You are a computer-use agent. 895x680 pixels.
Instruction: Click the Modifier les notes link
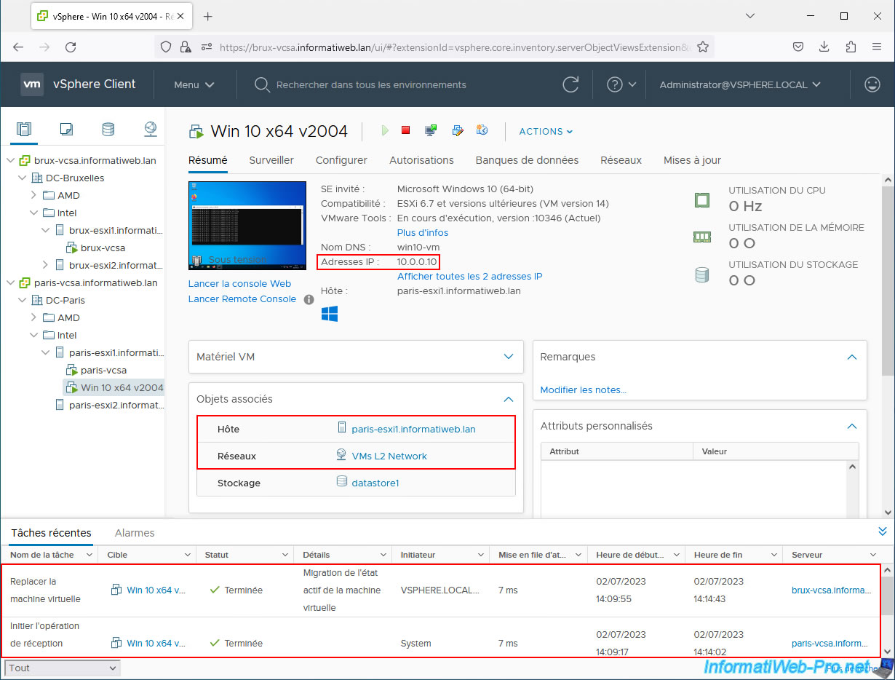(583, 390)
